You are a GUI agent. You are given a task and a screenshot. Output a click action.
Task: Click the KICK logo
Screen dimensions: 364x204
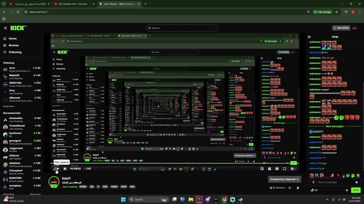pyautogui.click(x=18, y=28)
